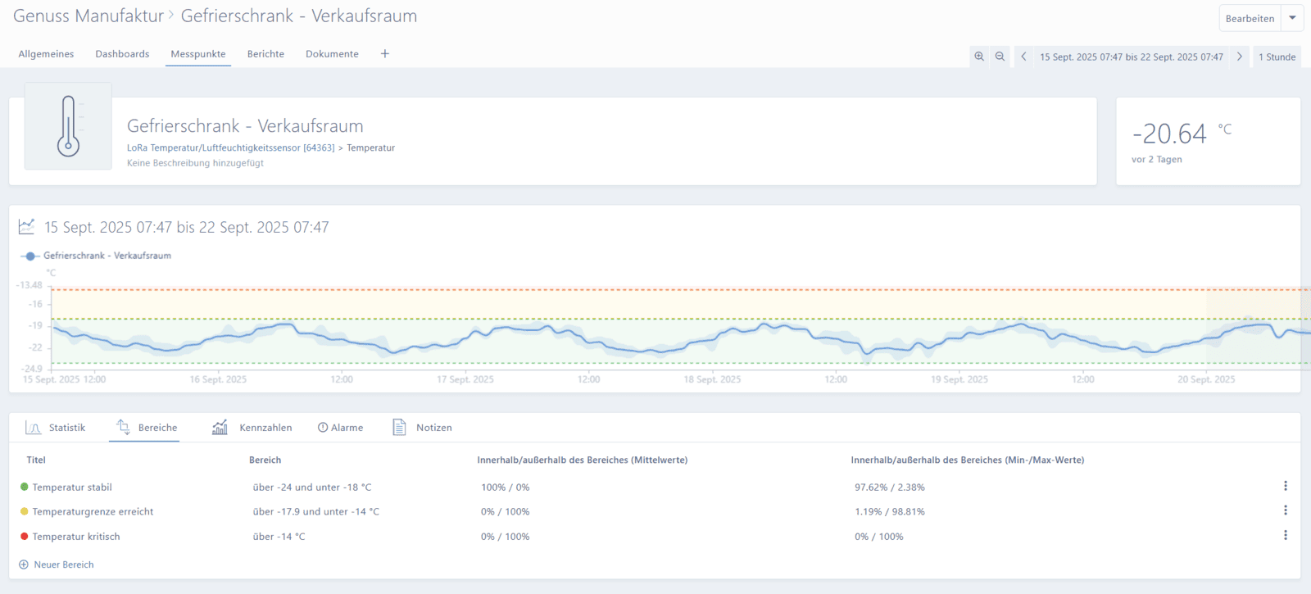Viewport: 1311px width, 594px height.
Task: Click the zoom out magnifier icon
Action: point(1000,57)
